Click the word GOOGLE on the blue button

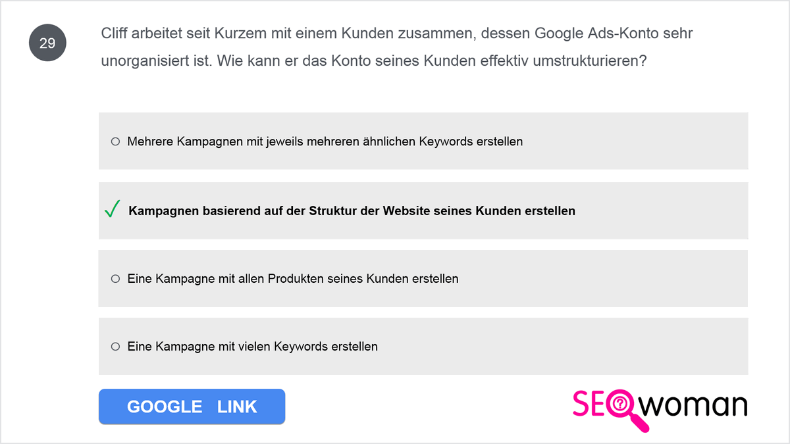point(165,407)
